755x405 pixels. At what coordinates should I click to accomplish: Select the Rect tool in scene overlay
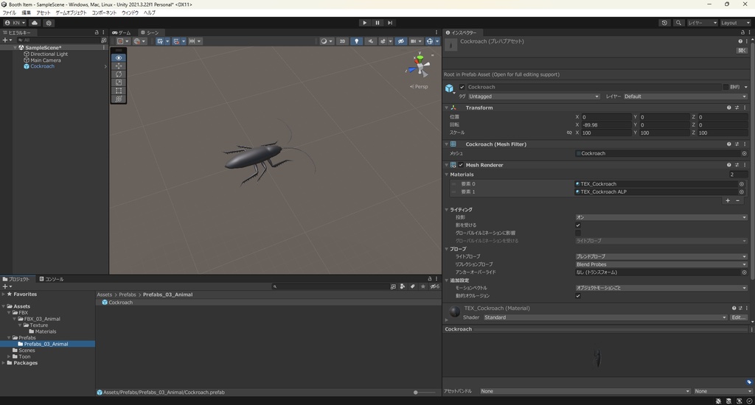(119, 91)
